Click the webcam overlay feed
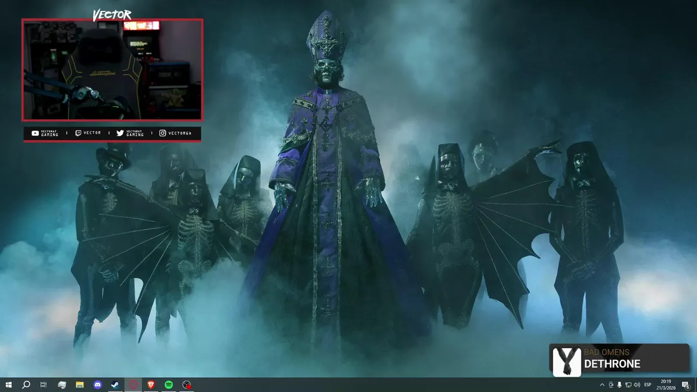The height and width of the screenshot is (392, 697). click(x=112, y=70)
